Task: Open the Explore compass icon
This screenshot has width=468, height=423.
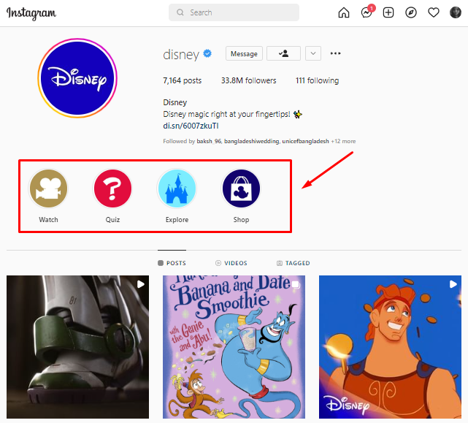Action: tap(411, 12)
